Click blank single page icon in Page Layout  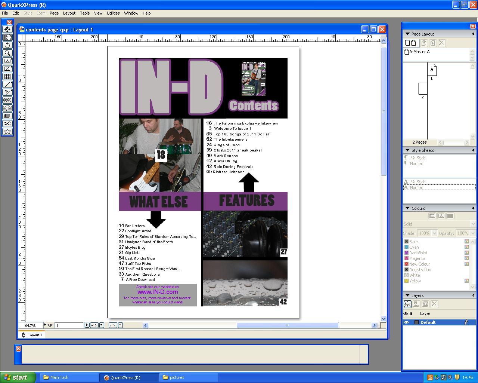click(407, 43)
